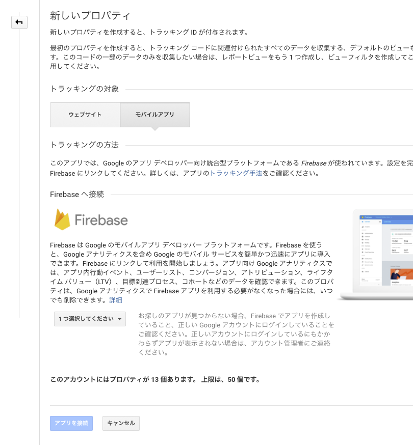Open the トラッキング手法 link
Image resolution: width=413 pixels, height=445 pixels.
(236, 173)
